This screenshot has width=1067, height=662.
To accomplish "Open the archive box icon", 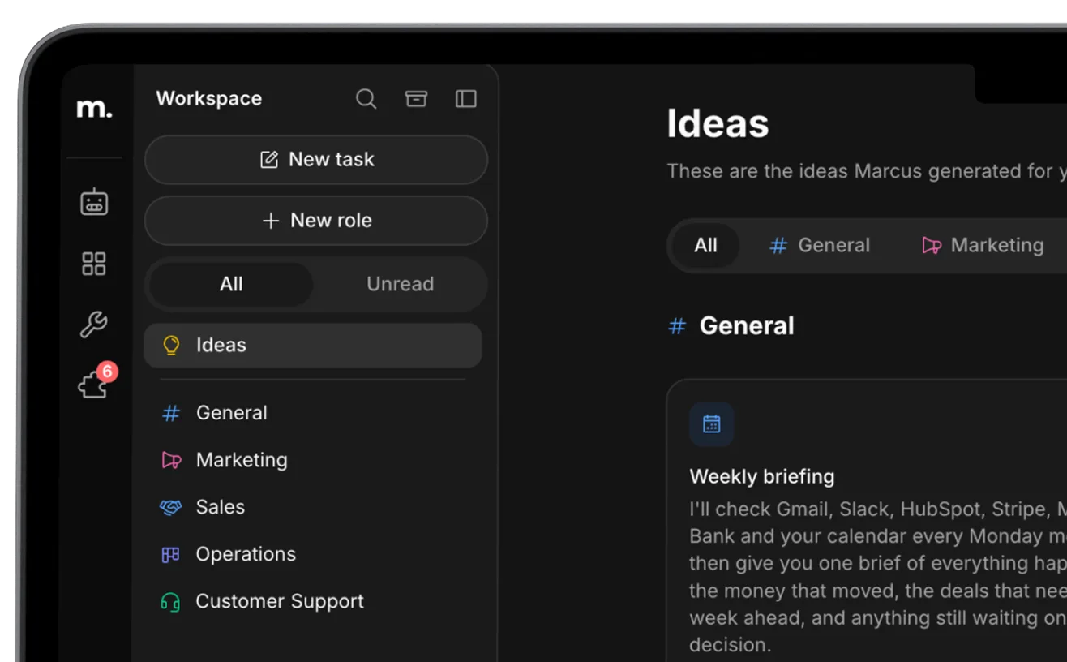I will pos(416,98).
